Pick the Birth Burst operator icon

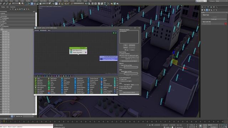pyautogui.click(x=36, y=80)
